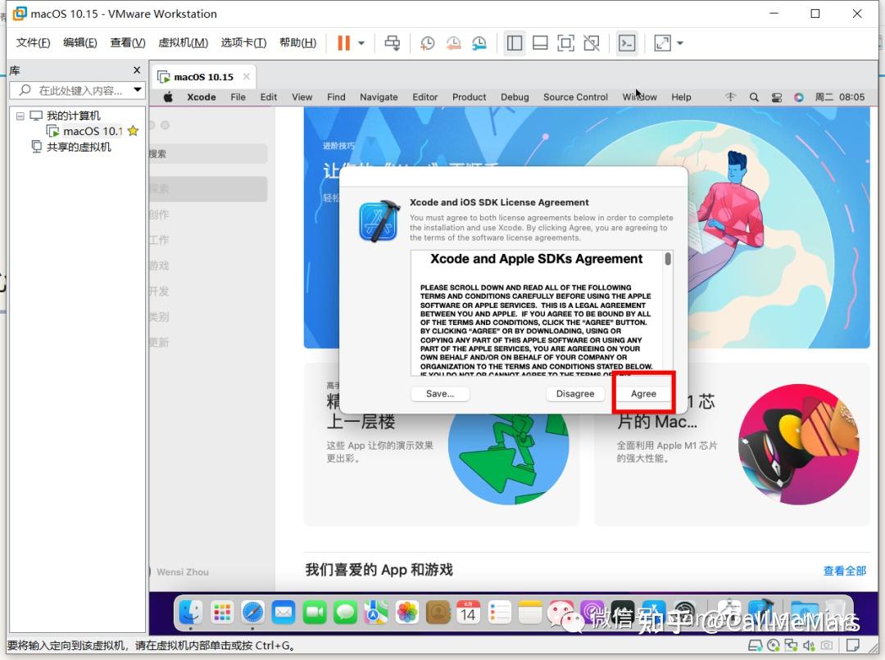
Task: Open Calendar from the Dock
Action: 468,612
